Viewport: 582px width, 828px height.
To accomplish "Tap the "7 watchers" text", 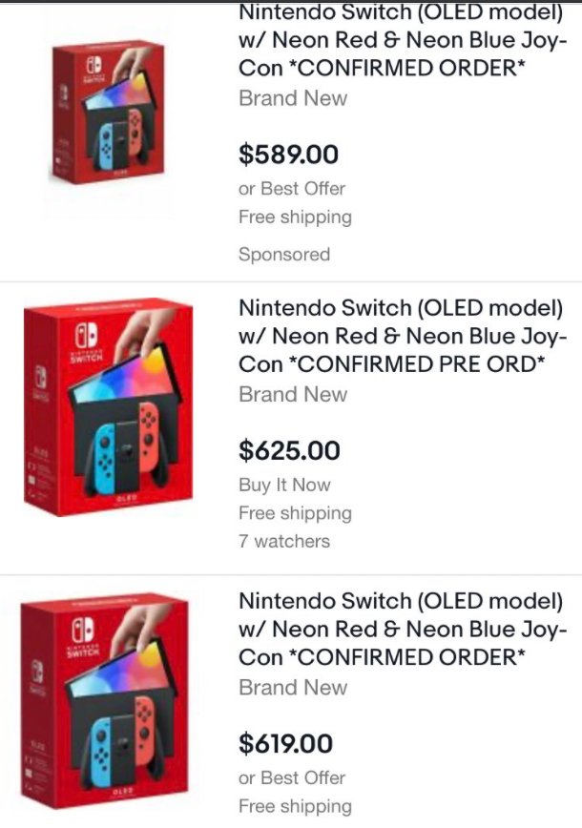I will coord(284,541).
